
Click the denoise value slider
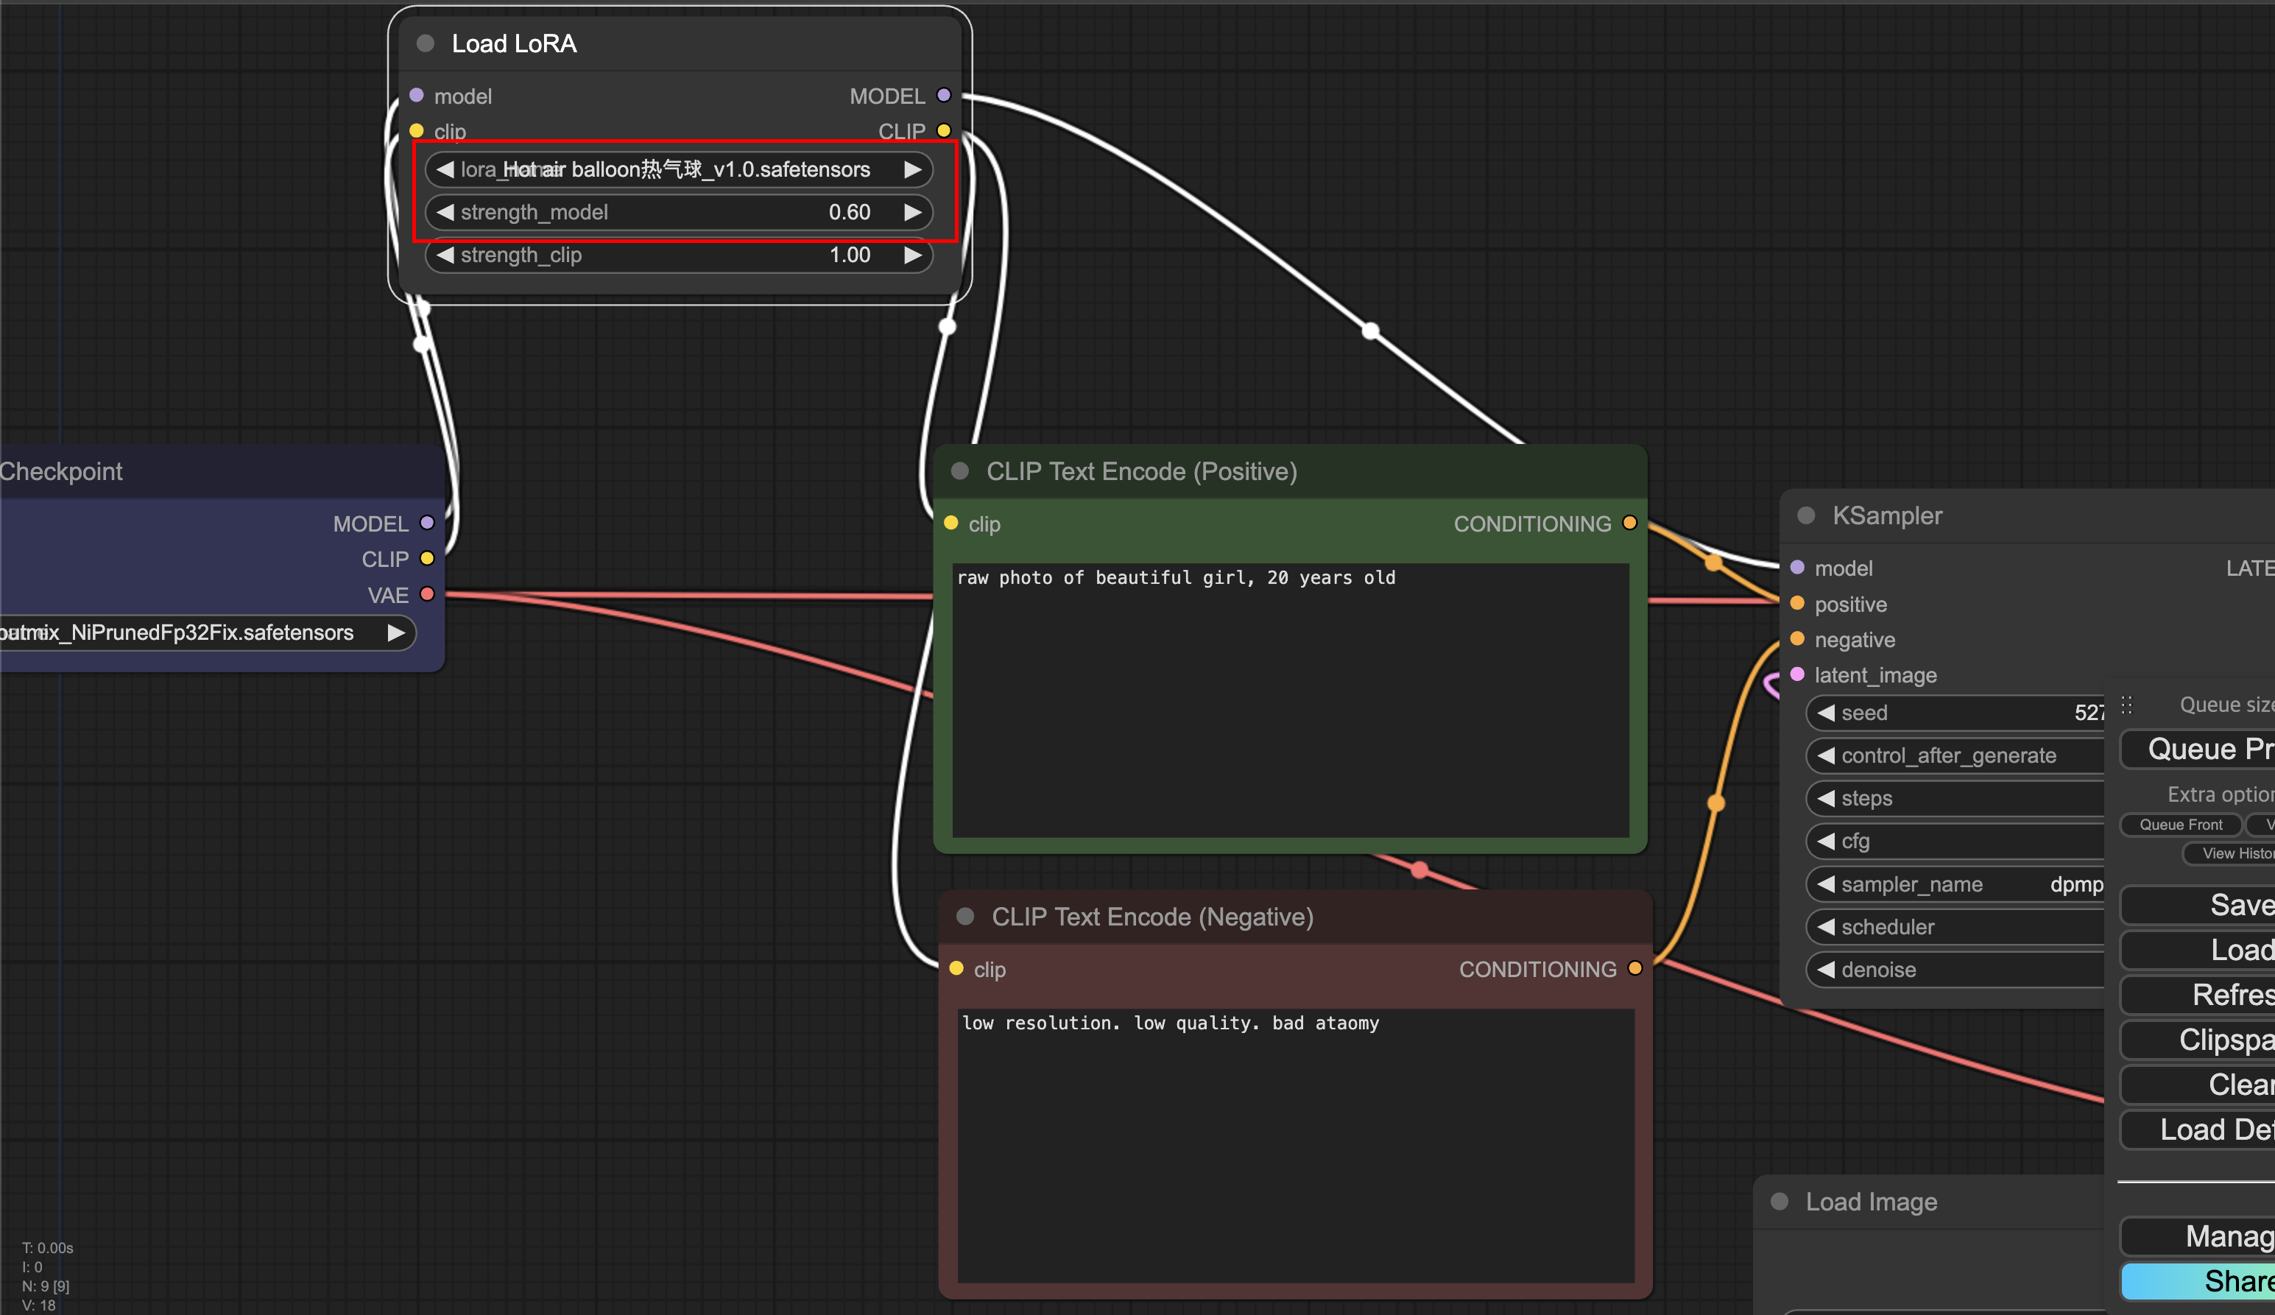coord(1955,970)
